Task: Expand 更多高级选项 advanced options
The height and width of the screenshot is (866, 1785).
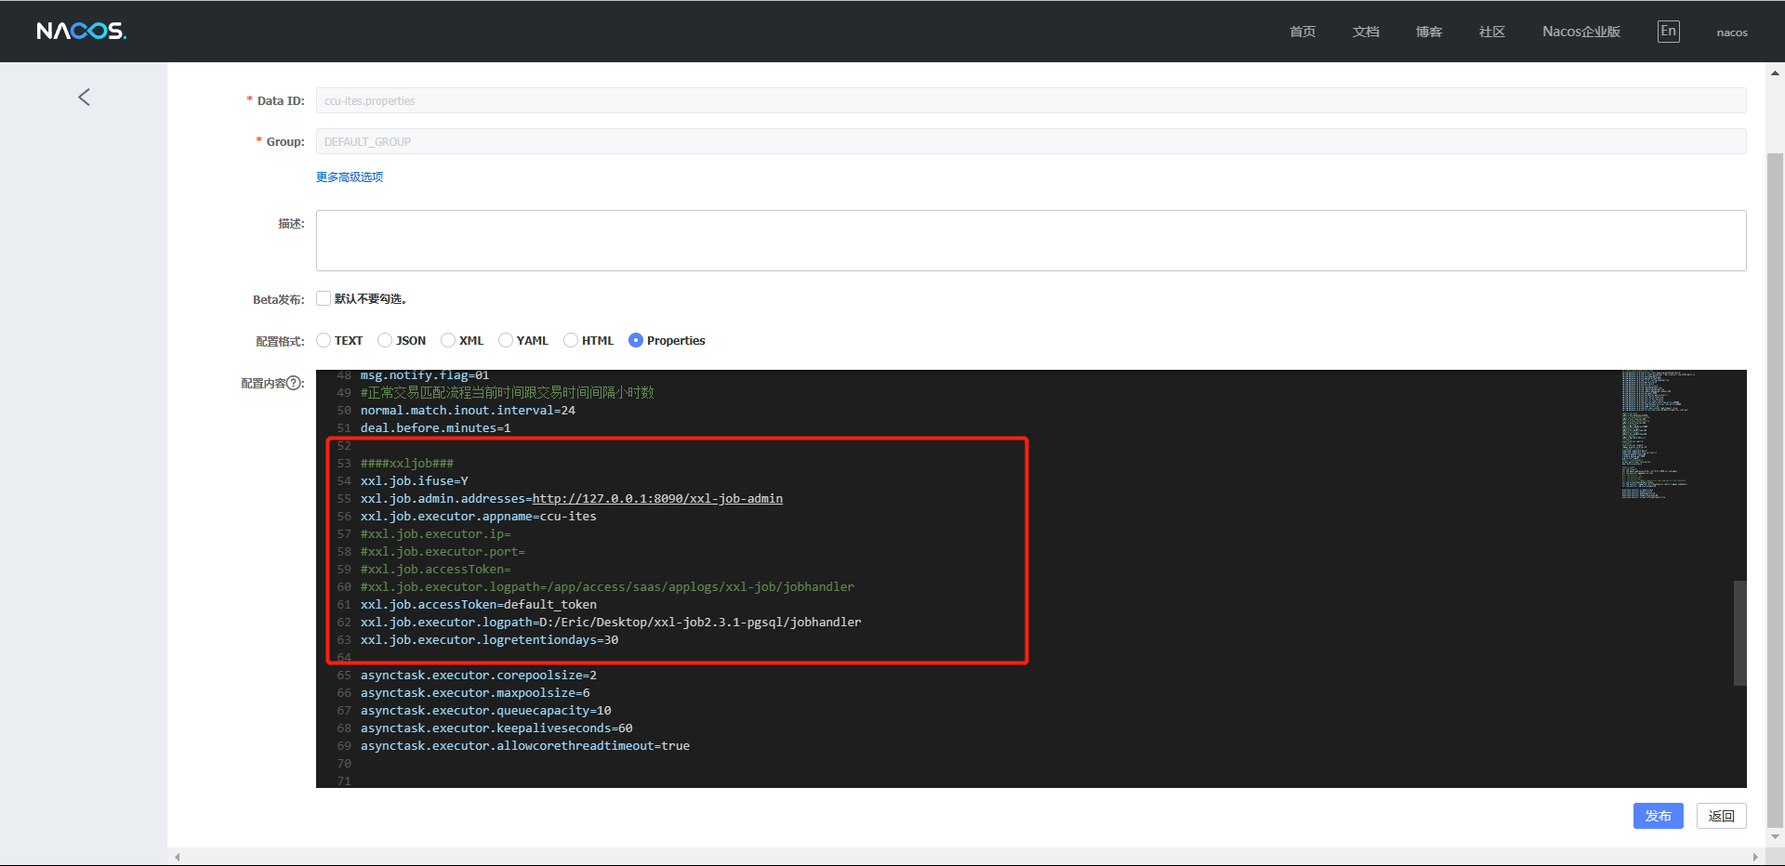Action: click(x=350, y=177)
